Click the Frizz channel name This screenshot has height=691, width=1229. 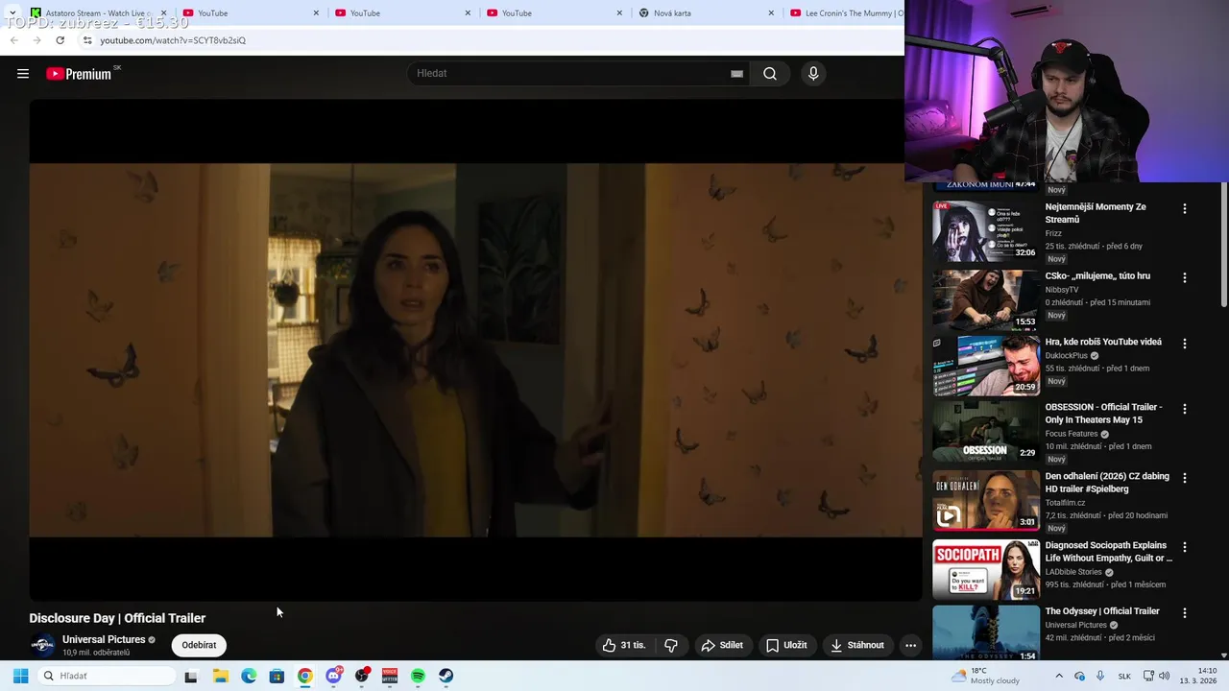click(1053, 233)
